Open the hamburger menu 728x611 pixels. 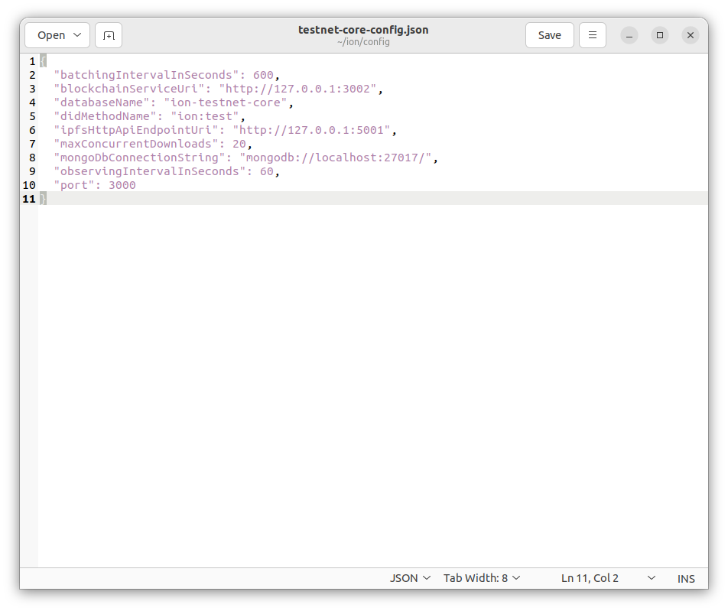tap(593, 35)
